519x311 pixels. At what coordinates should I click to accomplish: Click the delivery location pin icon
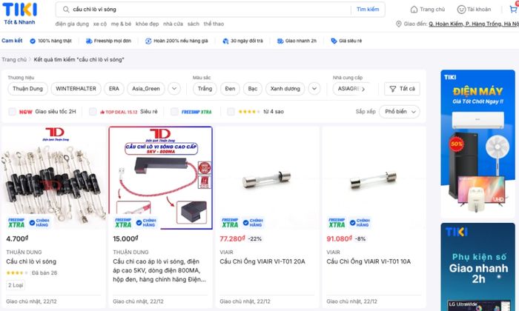[399, 24]
